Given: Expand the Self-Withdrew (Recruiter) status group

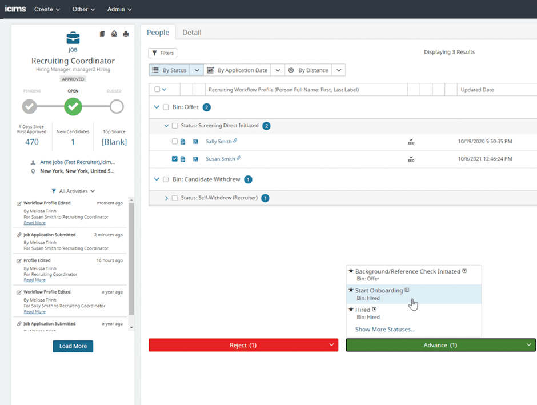Looking at the screenshot, I should (x=166, y=198).
